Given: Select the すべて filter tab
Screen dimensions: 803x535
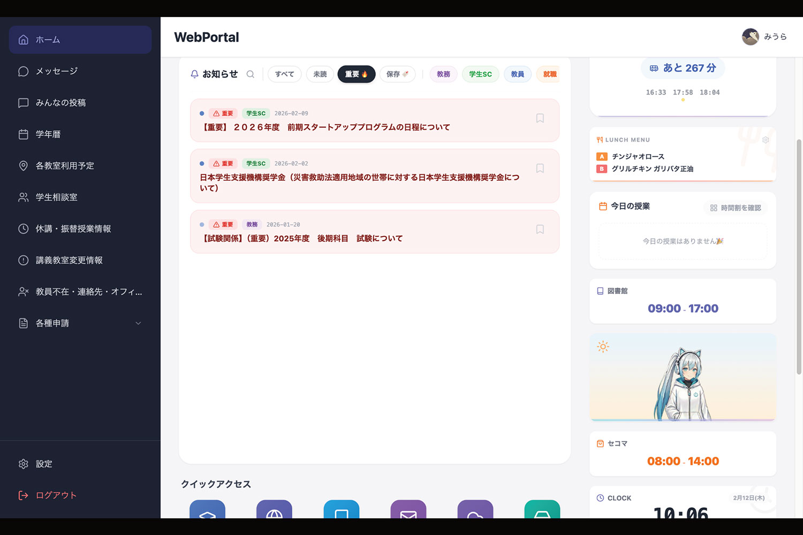Looking at the screenshot, I should [x=284, y=74].
